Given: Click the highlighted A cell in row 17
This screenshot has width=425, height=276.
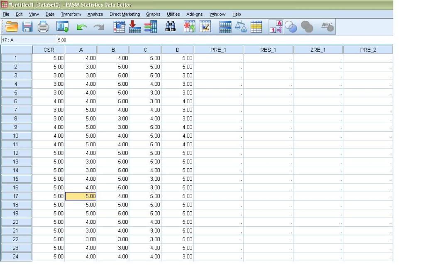Looking at the screenshot, I should tap(81, 196).
